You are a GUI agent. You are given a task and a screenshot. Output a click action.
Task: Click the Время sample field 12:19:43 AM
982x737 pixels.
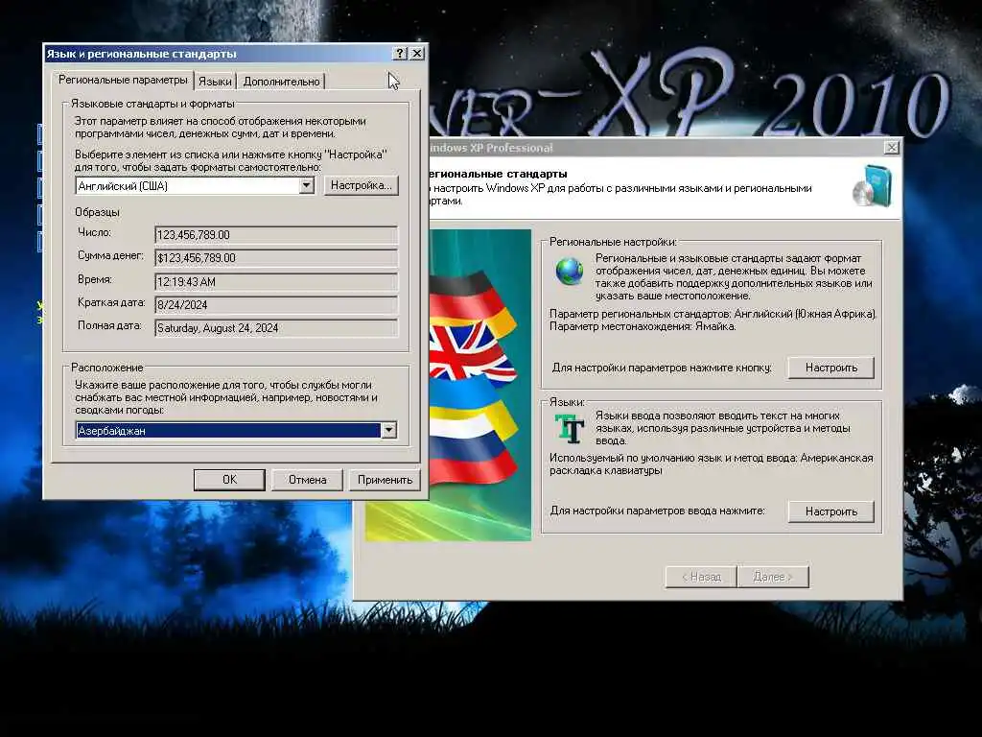(276, 282)
